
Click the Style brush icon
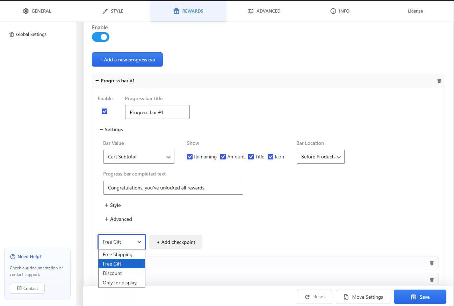coord(105,11)
